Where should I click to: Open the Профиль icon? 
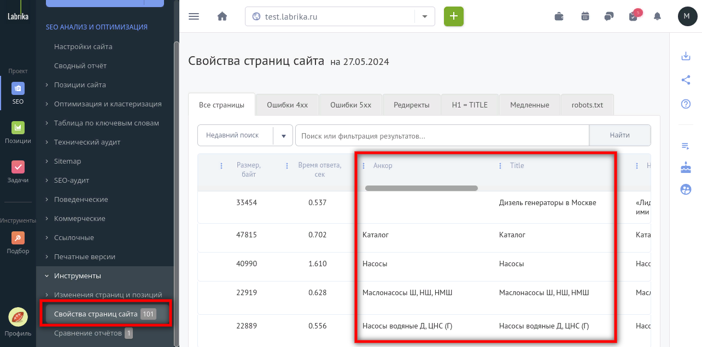(18, 317)
